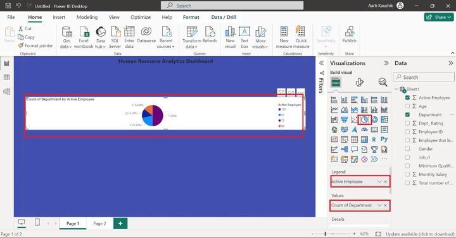Check the Dept_Rating field

click(x=407, y=123)
